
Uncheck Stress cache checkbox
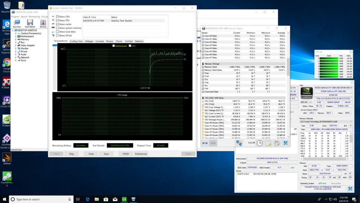[x=57, y=24]
